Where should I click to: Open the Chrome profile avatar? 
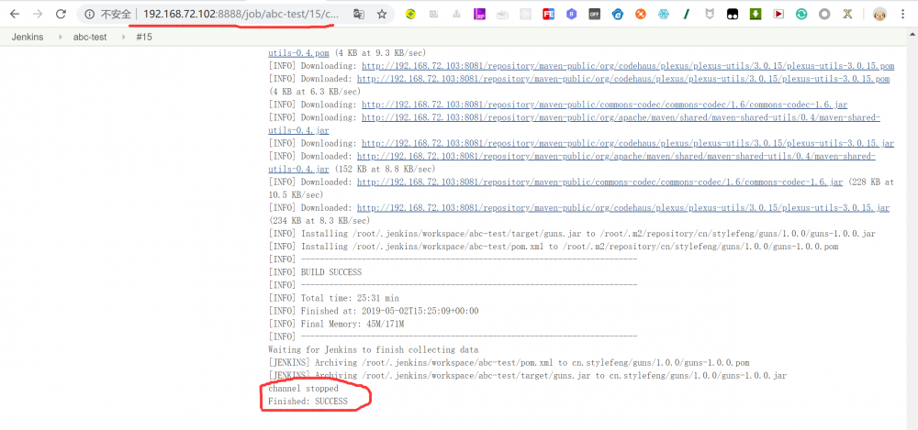pyautogui.click(x=879, y=14)
